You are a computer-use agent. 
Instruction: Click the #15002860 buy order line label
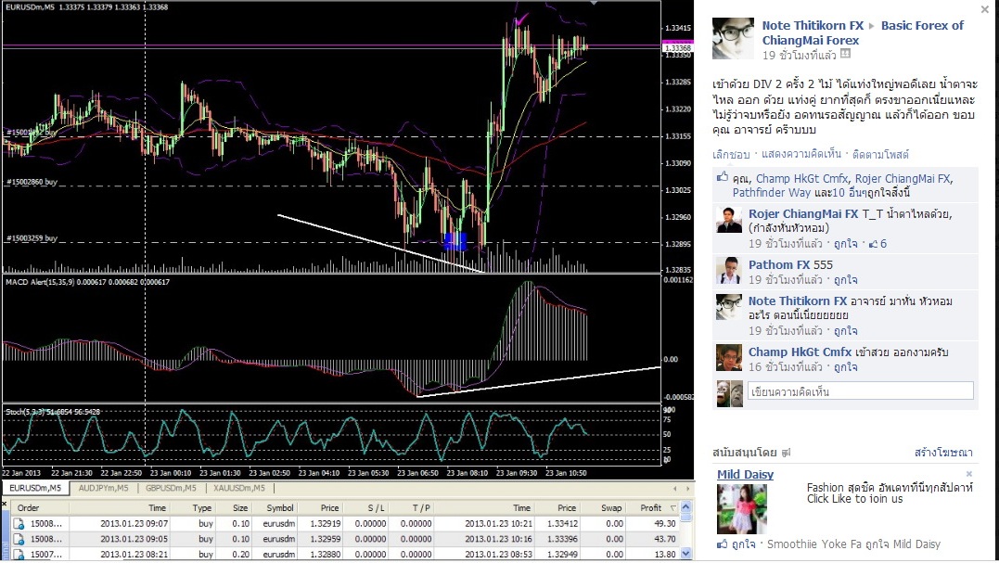point(32,182)
